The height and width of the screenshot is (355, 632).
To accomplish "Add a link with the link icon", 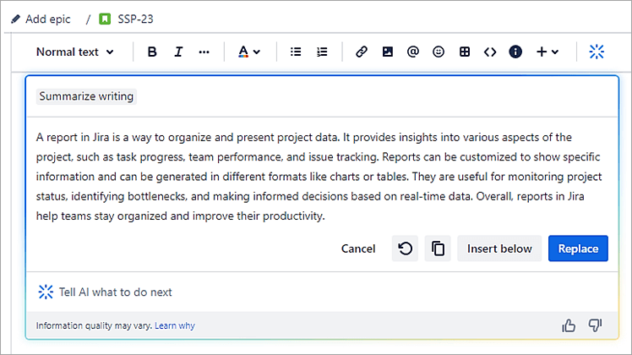I will pos(362,52).
